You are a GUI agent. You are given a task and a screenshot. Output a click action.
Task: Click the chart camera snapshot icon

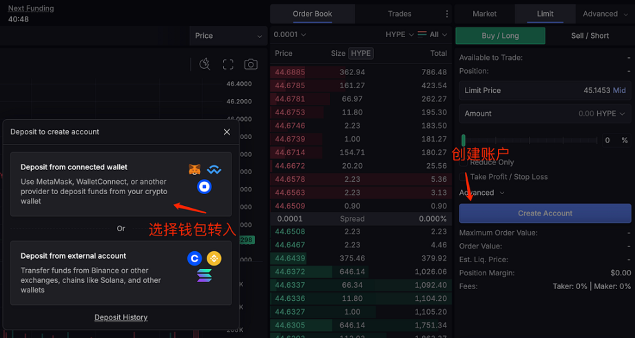click(251, 64)
